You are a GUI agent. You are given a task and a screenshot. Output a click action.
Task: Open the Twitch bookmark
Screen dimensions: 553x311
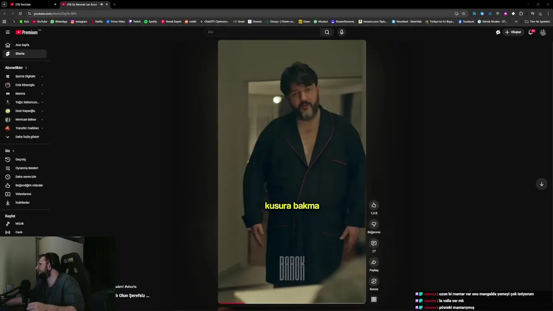point(135,22)
